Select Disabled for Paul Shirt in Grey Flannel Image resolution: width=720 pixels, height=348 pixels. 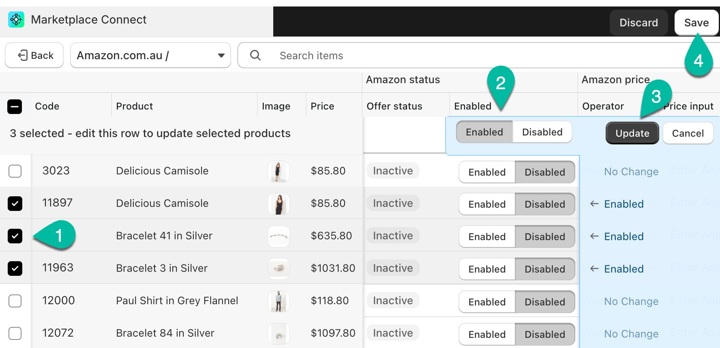545,302
